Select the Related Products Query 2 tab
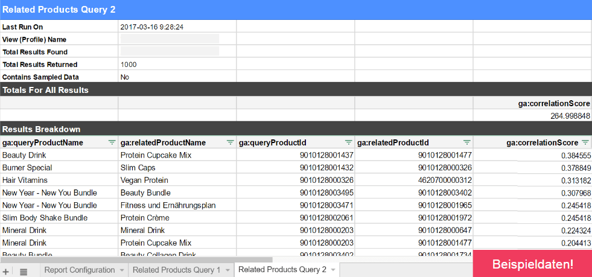 click(282, 270)
